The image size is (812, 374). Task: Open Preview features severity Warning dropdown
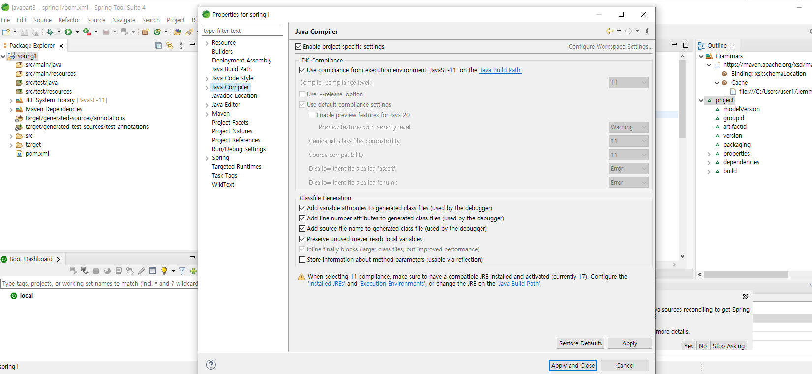pos(629,127)
